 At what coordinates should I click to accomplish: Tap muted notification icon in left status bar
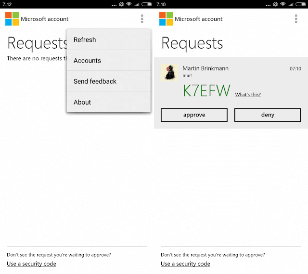121,4
